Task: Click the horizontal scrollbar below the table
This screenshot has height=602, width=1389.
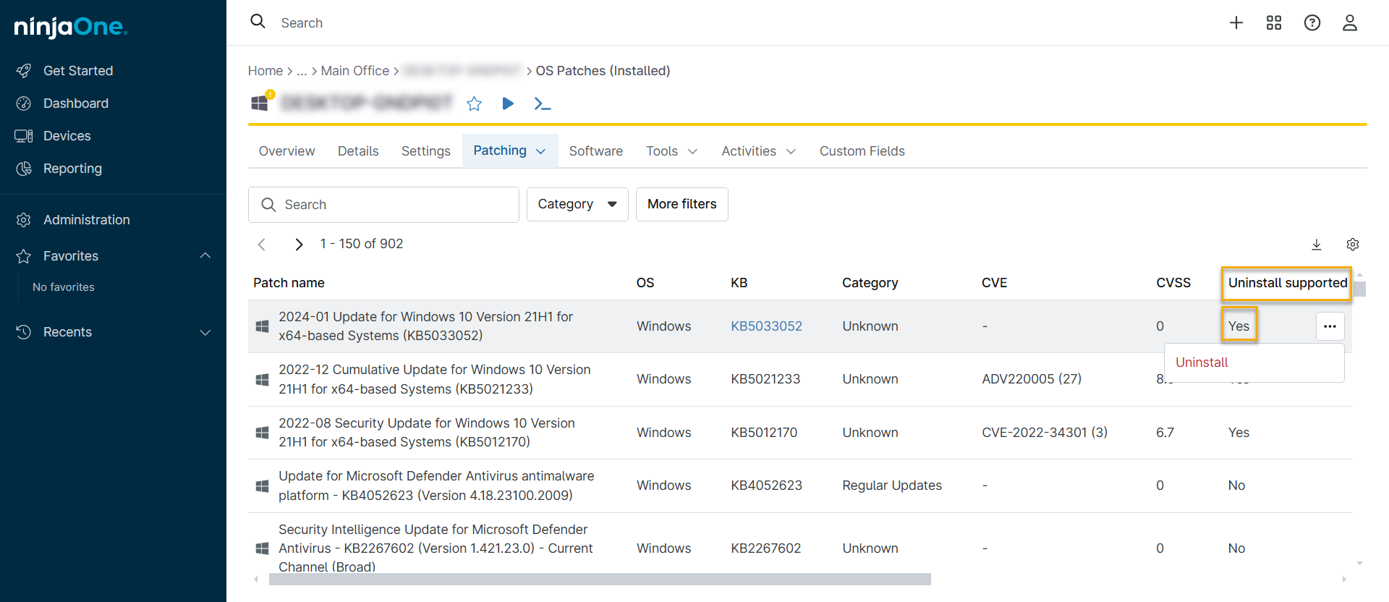Action: click(x=599, y=580)
